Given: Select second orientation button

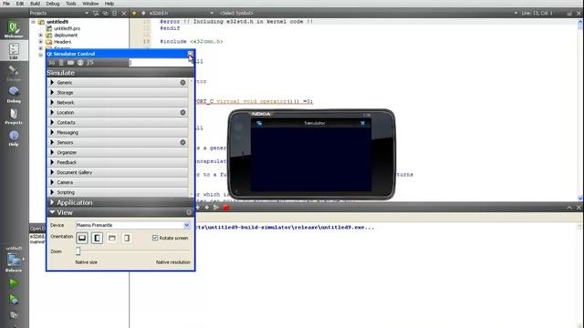Looking at the screenshot, I should tap(97, 238).
